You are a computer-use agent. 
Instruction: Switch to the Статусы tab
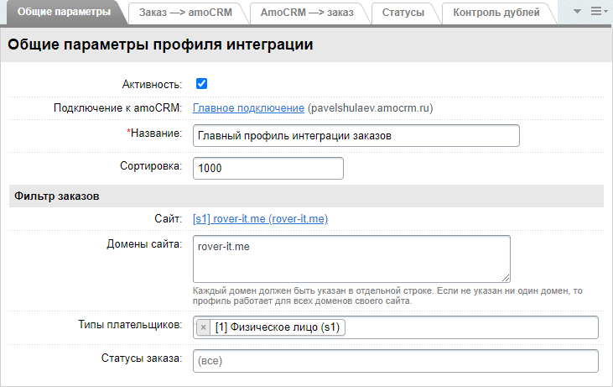click(x=403, y=13)
